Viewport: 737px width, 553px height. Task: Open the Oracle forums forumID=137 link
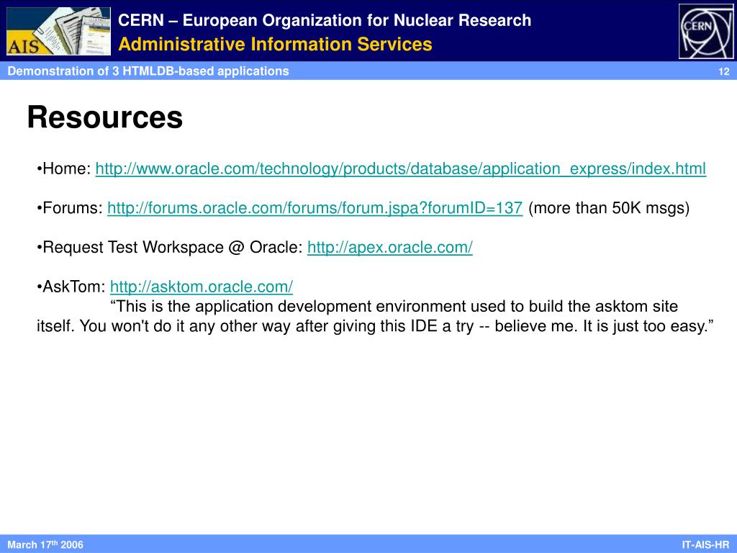[x=315, y=208]
